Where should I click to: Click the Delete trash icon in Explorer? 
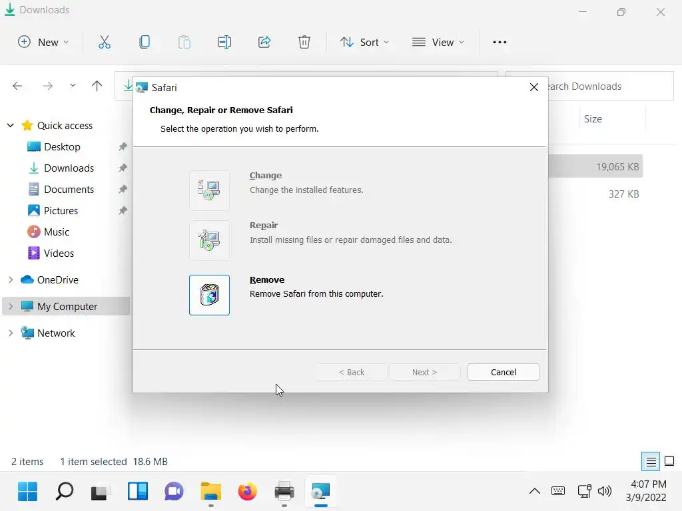(x=304, y=42)
